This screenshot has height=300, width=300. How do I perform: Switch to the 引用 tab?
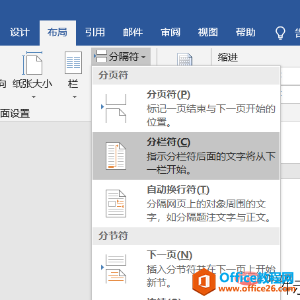click(x=95, y=32)
